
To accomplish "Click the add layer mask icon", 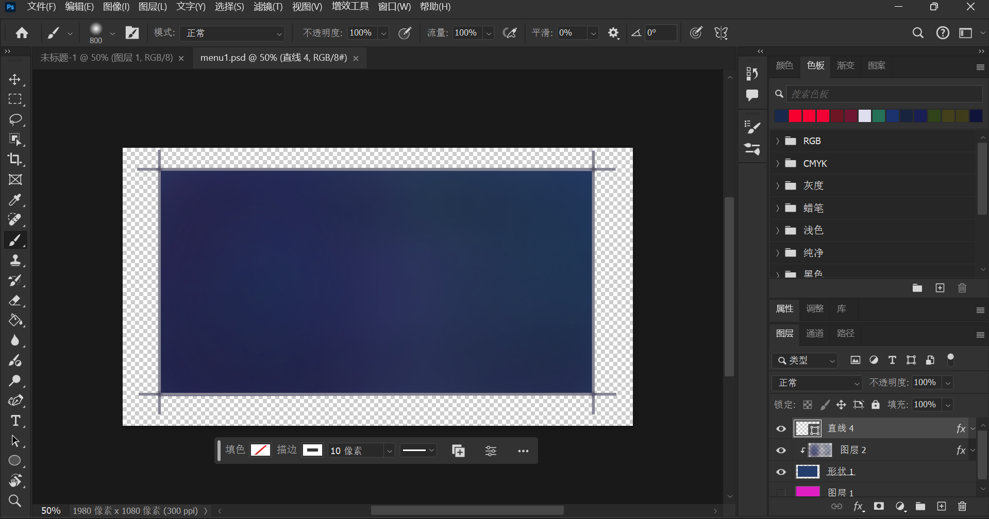I will [879, 507].
